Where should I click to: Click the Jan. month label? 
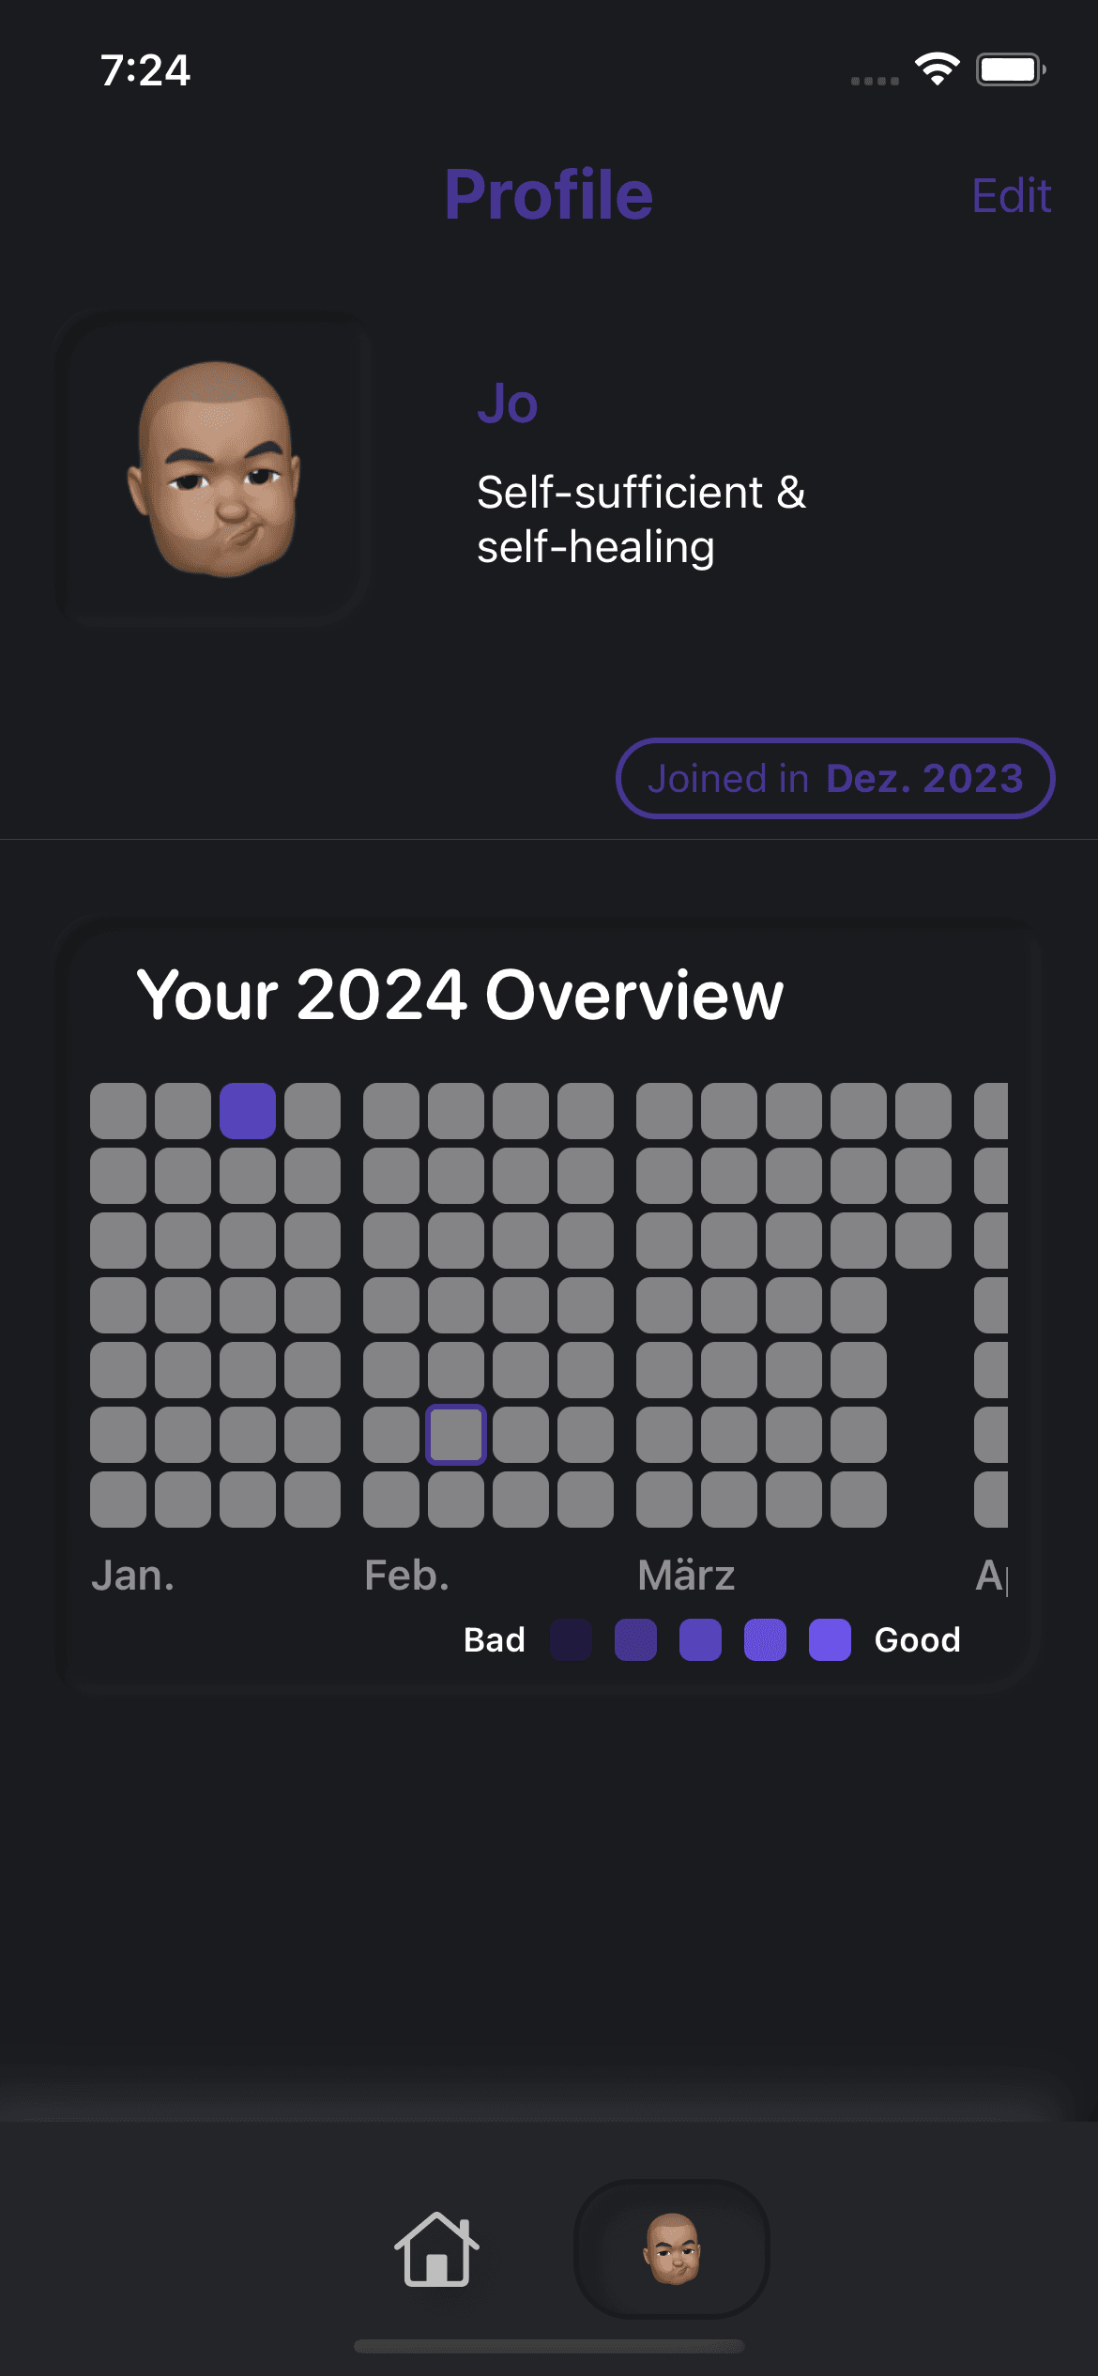point(132,1576)
